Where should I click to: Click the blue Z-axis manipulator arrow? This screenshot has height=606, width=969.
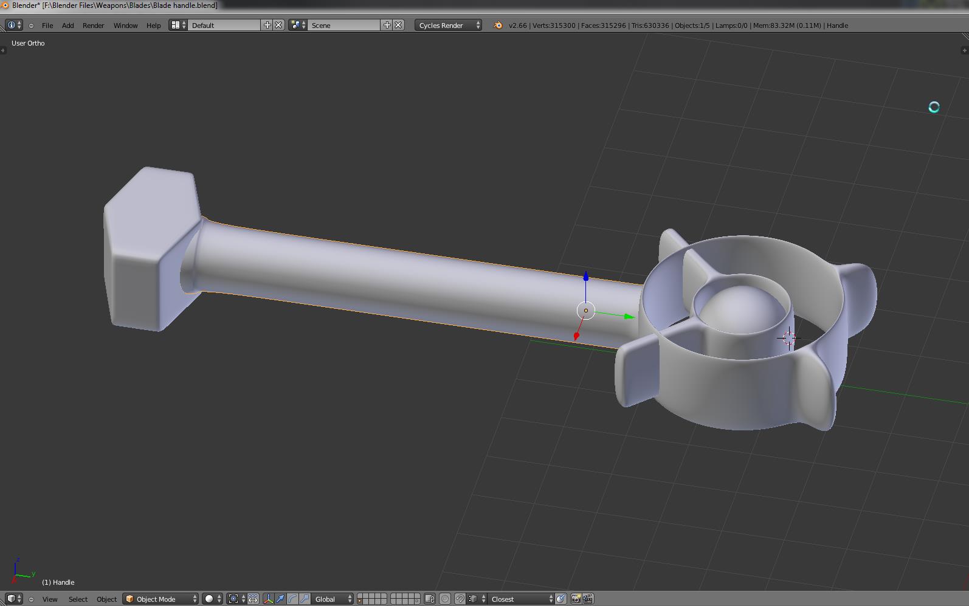[x=585, y=277]
